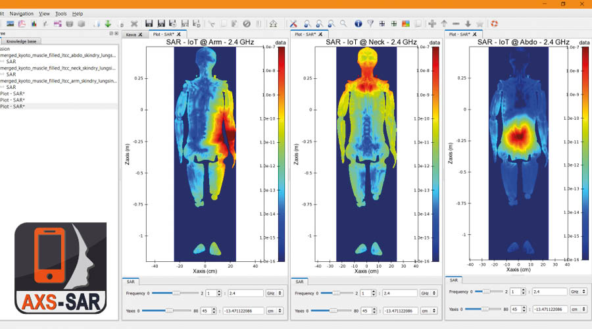Select the SAR tab below the Neck plot
Screen dimensions: 592x329
coord(299,282)
